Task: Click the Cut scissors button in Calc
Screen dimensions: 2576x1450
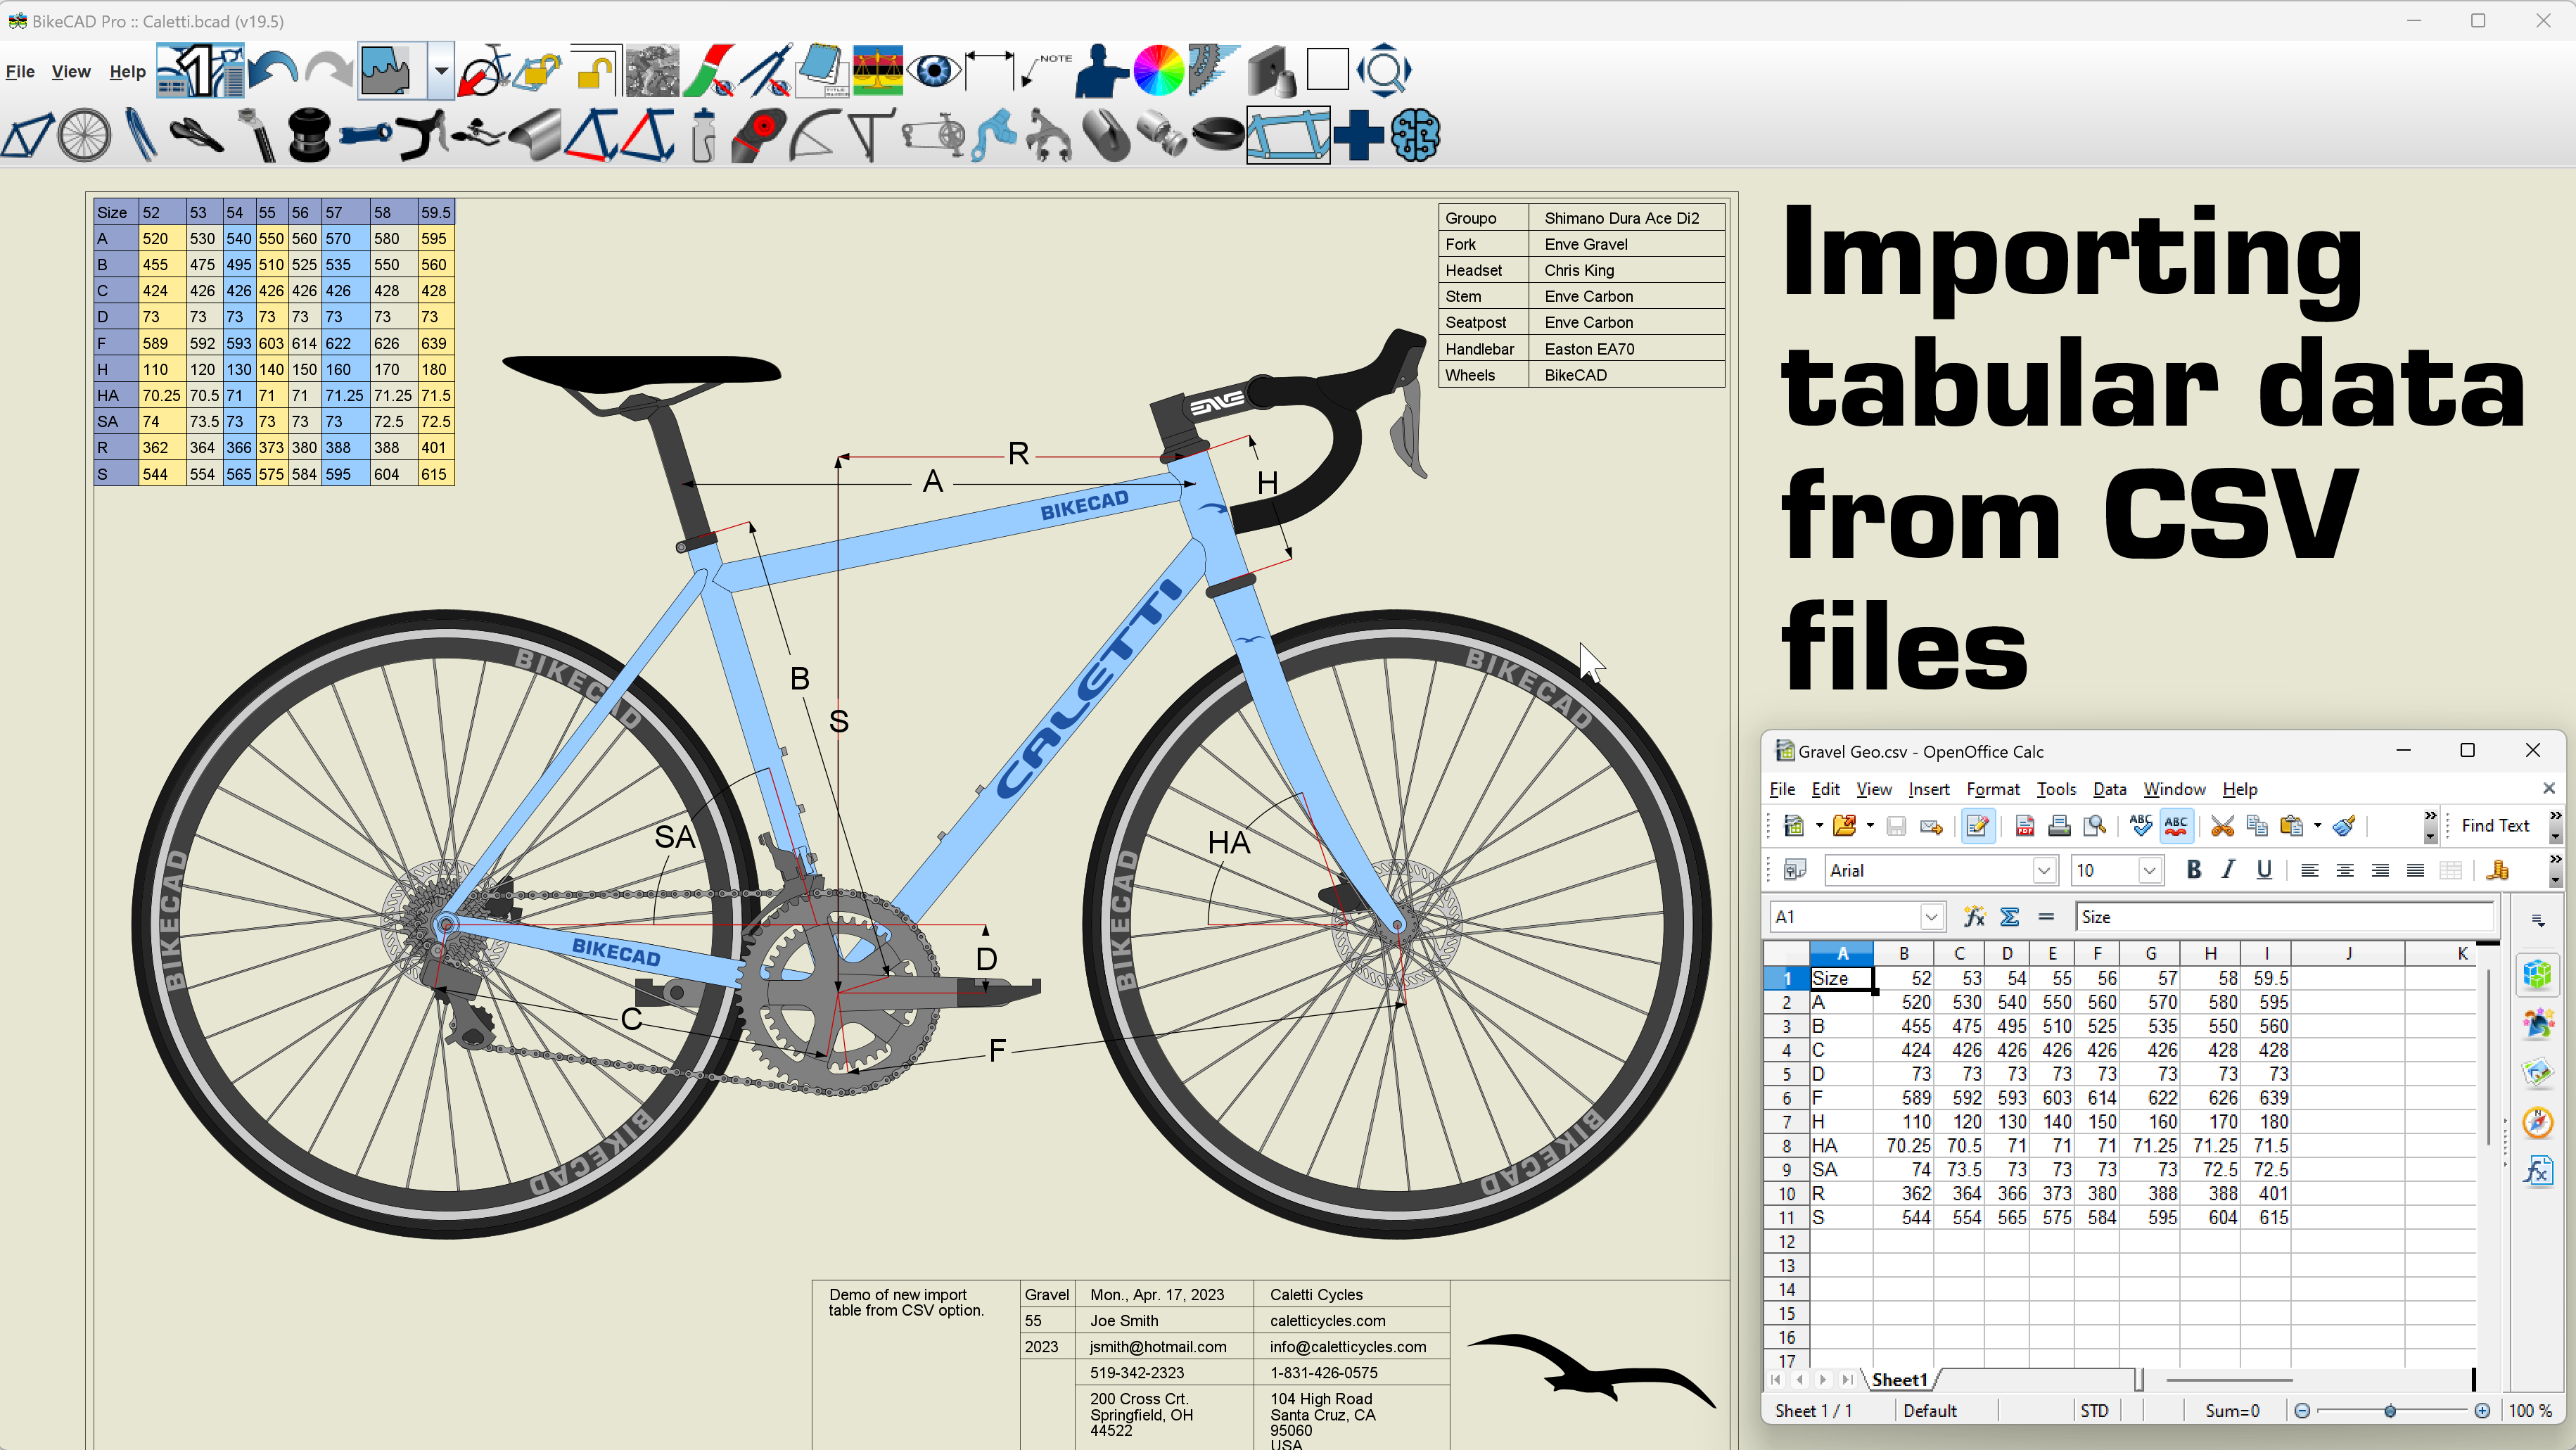Action: (x=2222, y=826)
